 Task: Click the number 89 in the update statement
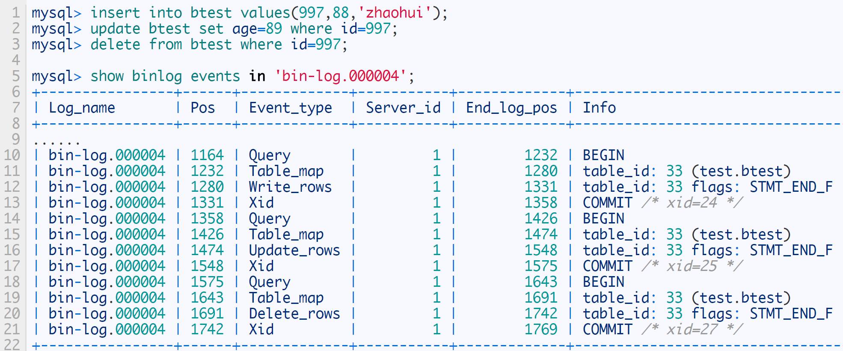274,29
